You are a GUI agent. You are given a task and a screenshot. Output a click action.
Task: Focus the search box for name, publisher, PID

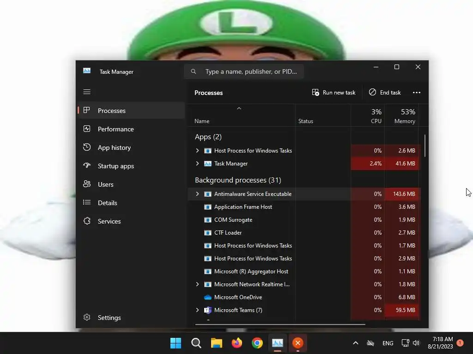coord(244,71)
